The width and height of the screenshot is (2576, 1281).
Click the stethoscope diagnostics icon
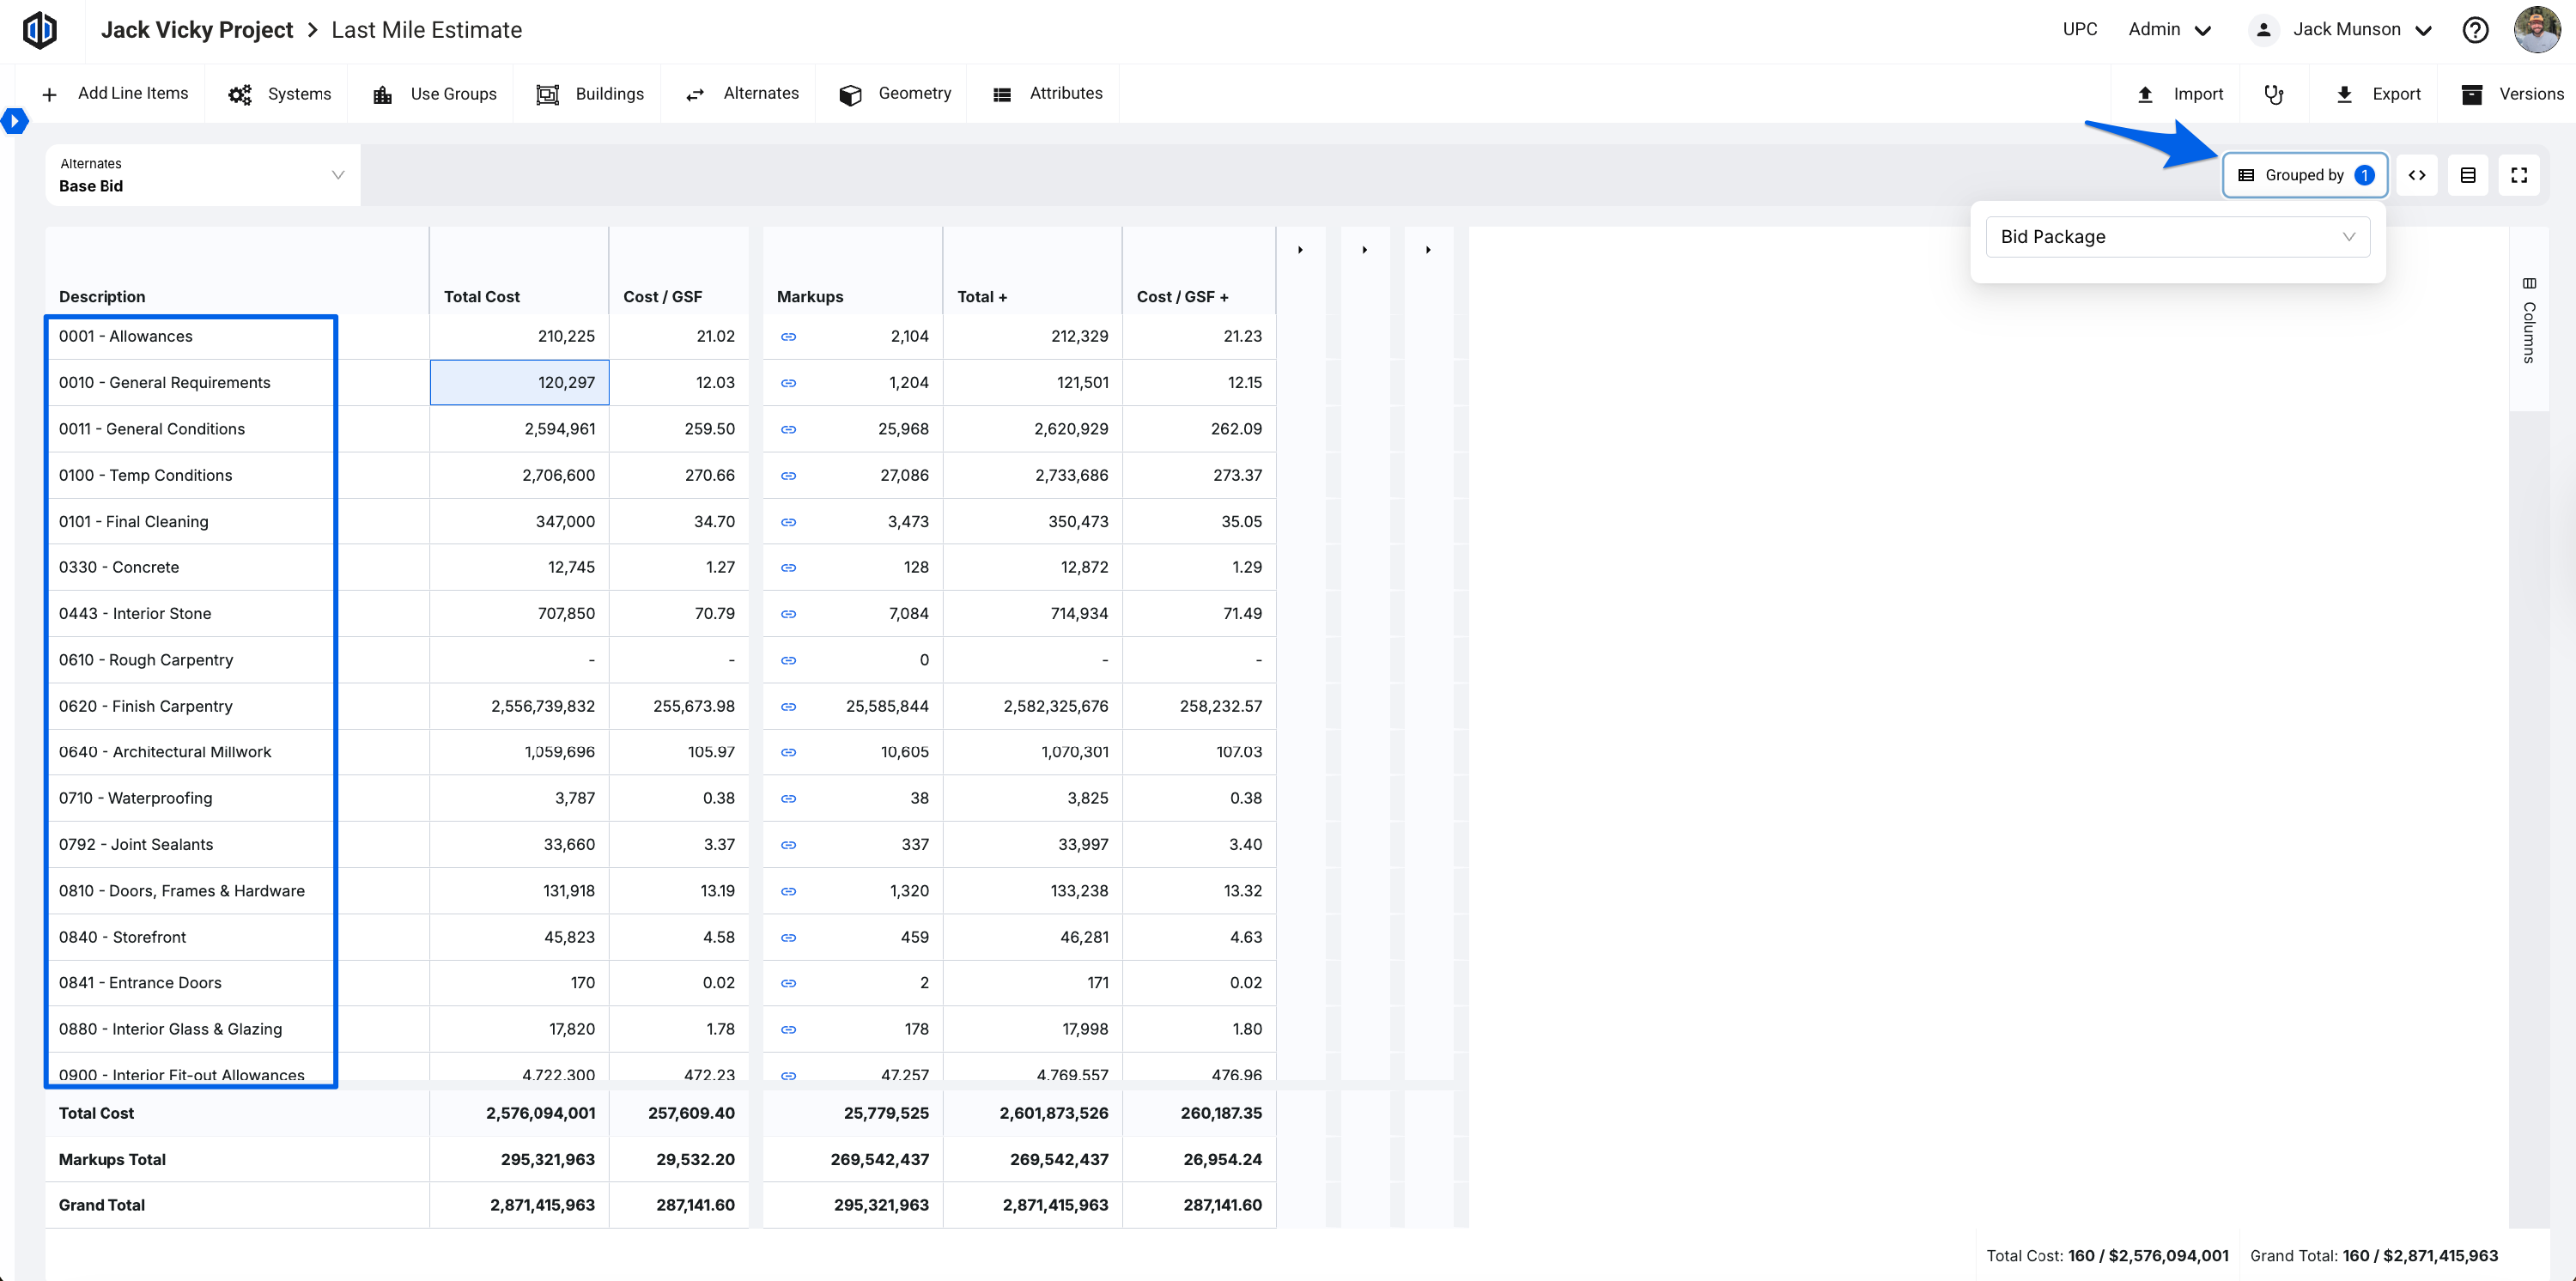tap(2273, 94)
